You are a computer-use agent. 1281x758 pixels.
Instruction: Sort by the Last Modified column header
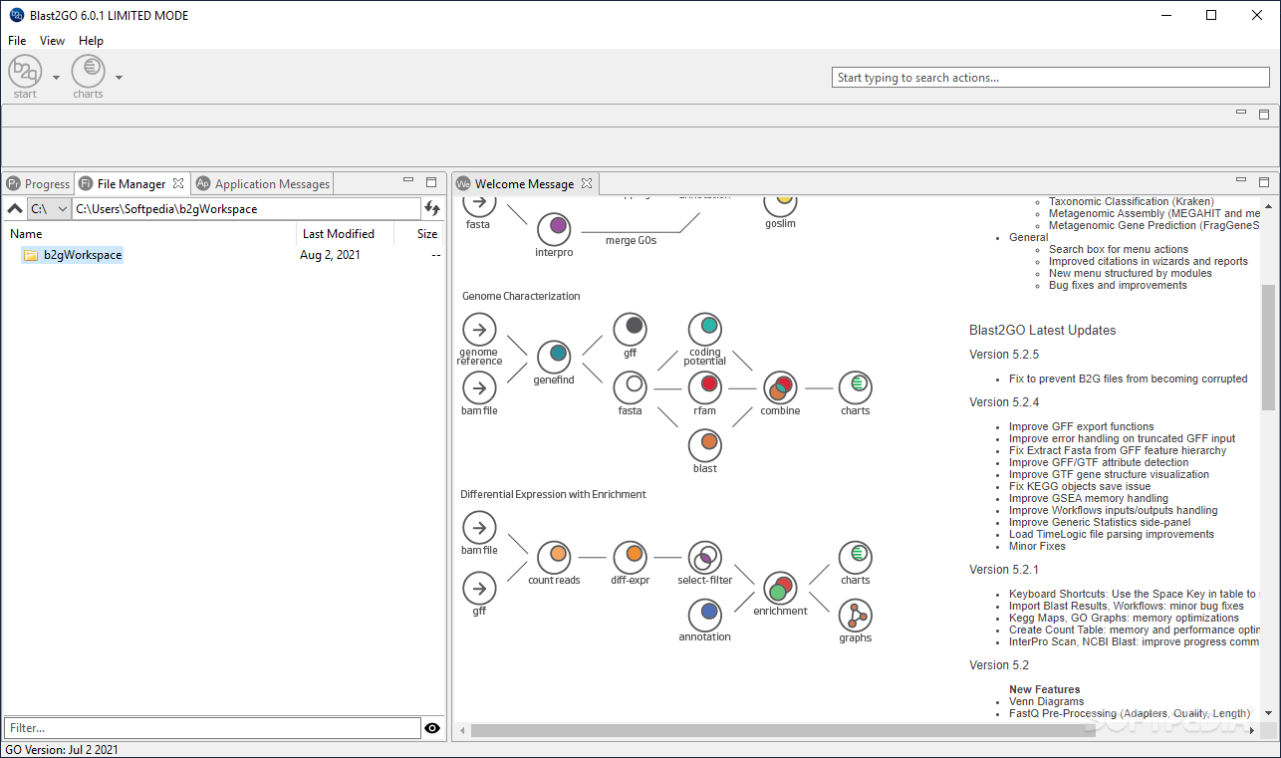345,234
